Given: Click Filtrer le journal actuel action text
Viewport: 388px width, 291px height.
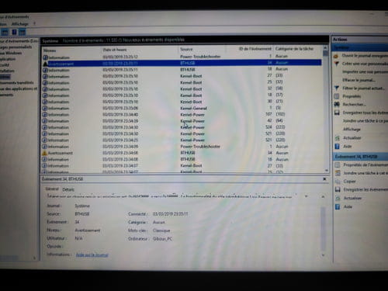Looking at the screenshot, I should pyautogui.click(x=363, y=88).
